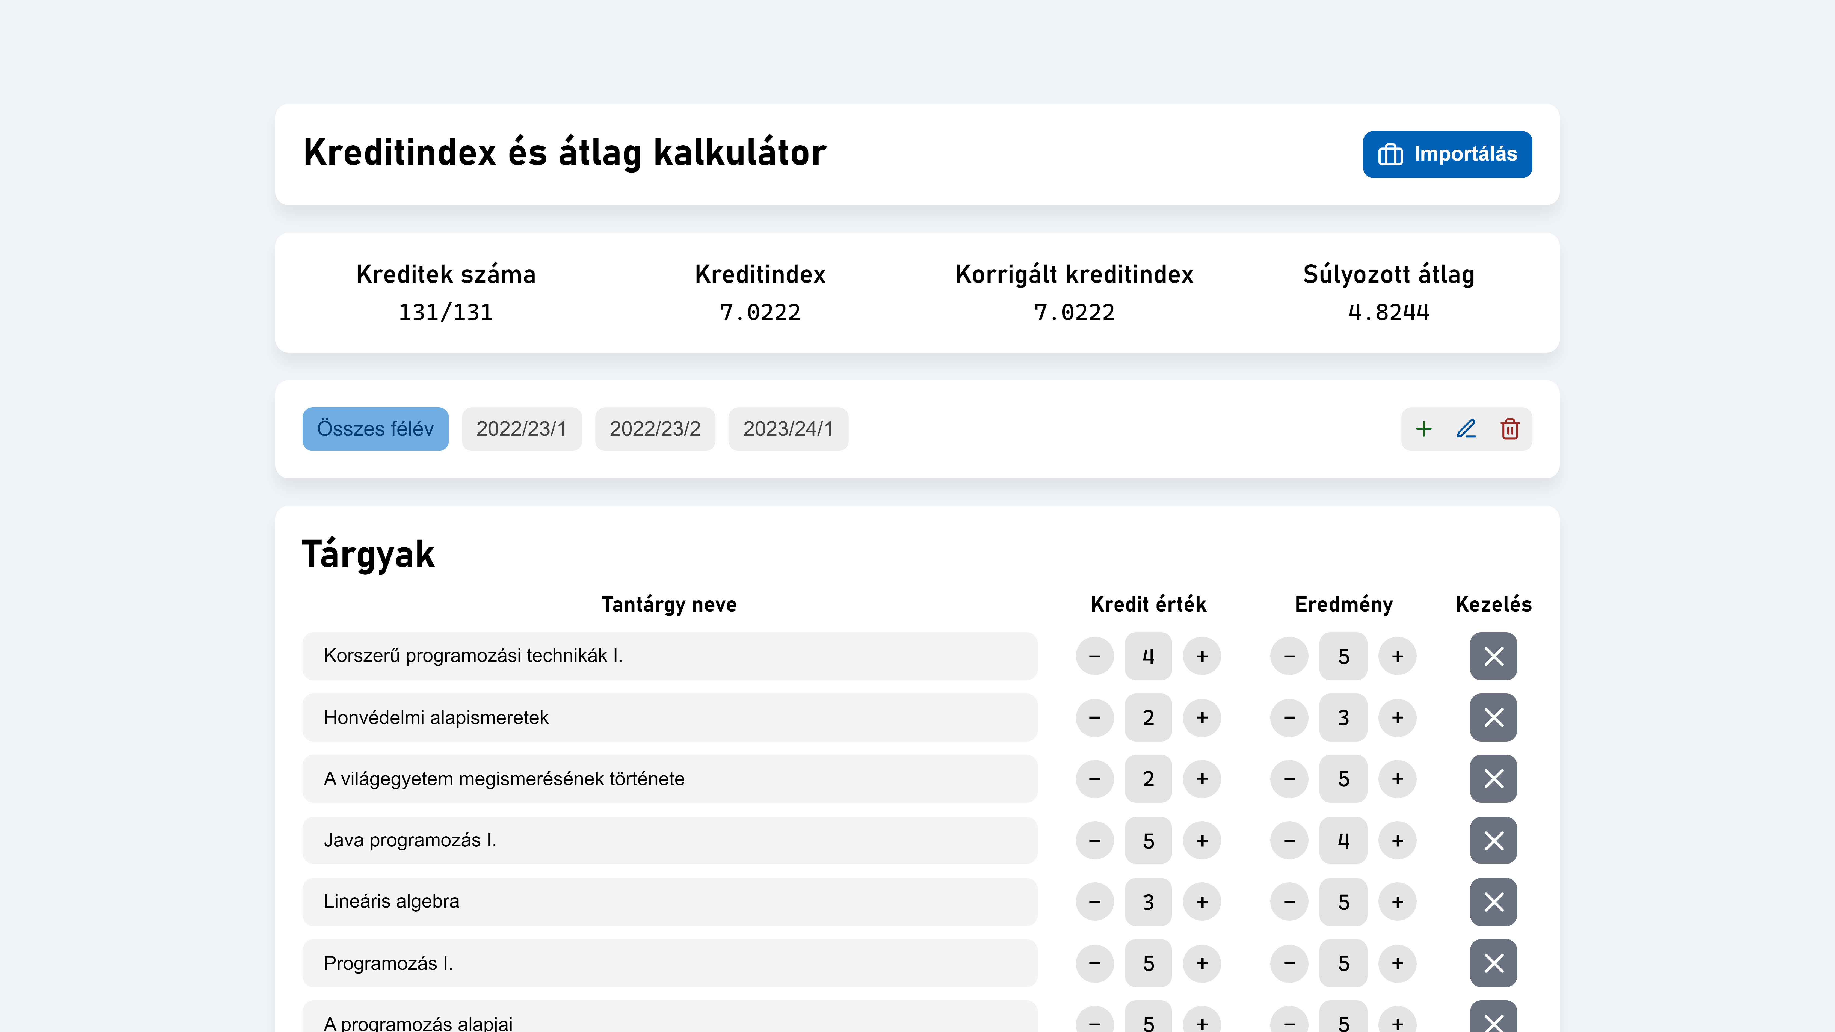Remove the Programozás I. subject row

click(1493, 963)
